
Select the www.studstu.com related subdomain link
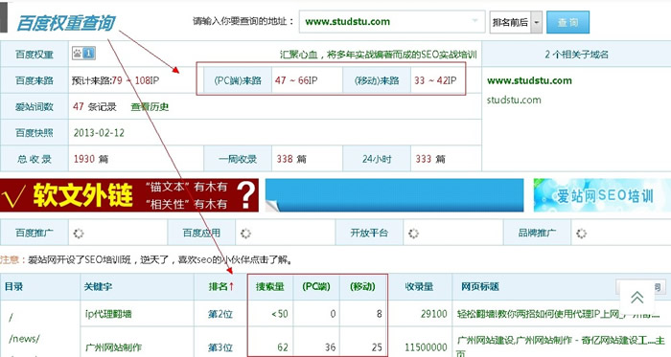pos(529,80)
